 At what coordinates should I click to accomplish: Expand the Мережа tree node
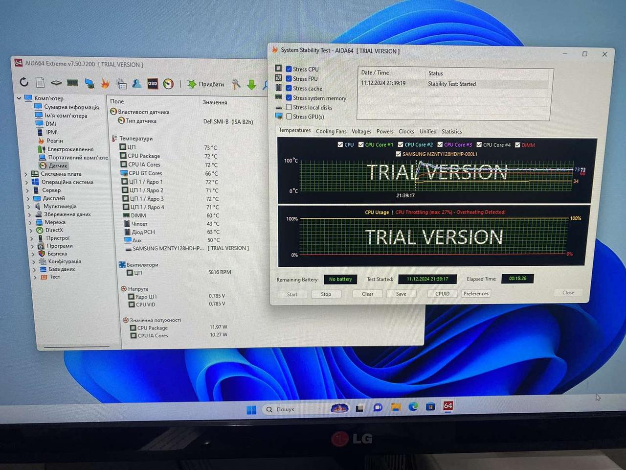[30, 222]
